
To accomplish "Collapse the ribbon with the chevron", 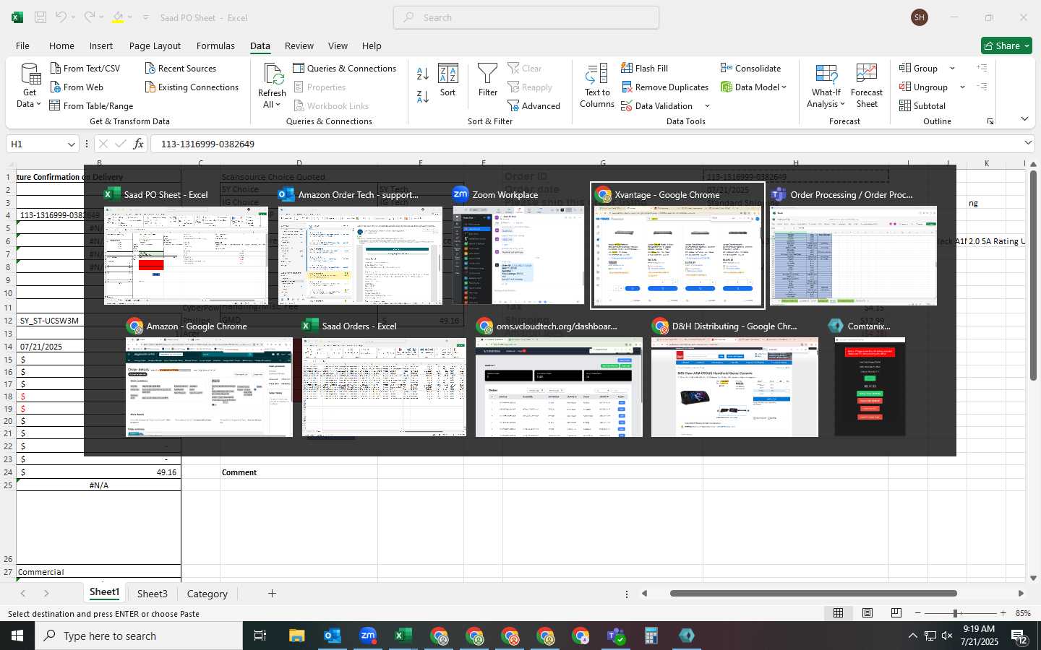I will point(1024,119).
